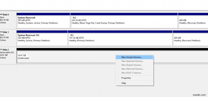The height and width of the screenshot is (97, 208).
Task: Click the Disk 1 drive icon
Action: pyautogui.click(x=1, y=32)
